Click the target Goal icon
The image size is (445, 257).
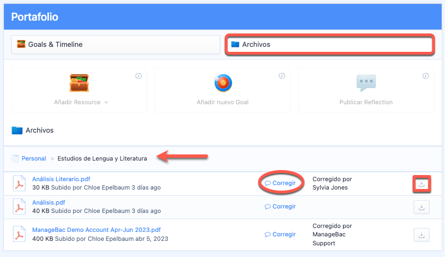223,83
